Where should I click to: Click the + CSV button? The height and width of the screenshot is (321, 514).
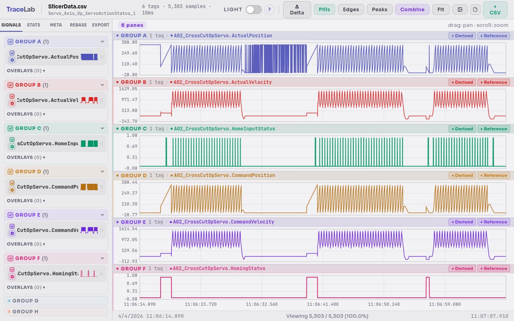point(495,9)
